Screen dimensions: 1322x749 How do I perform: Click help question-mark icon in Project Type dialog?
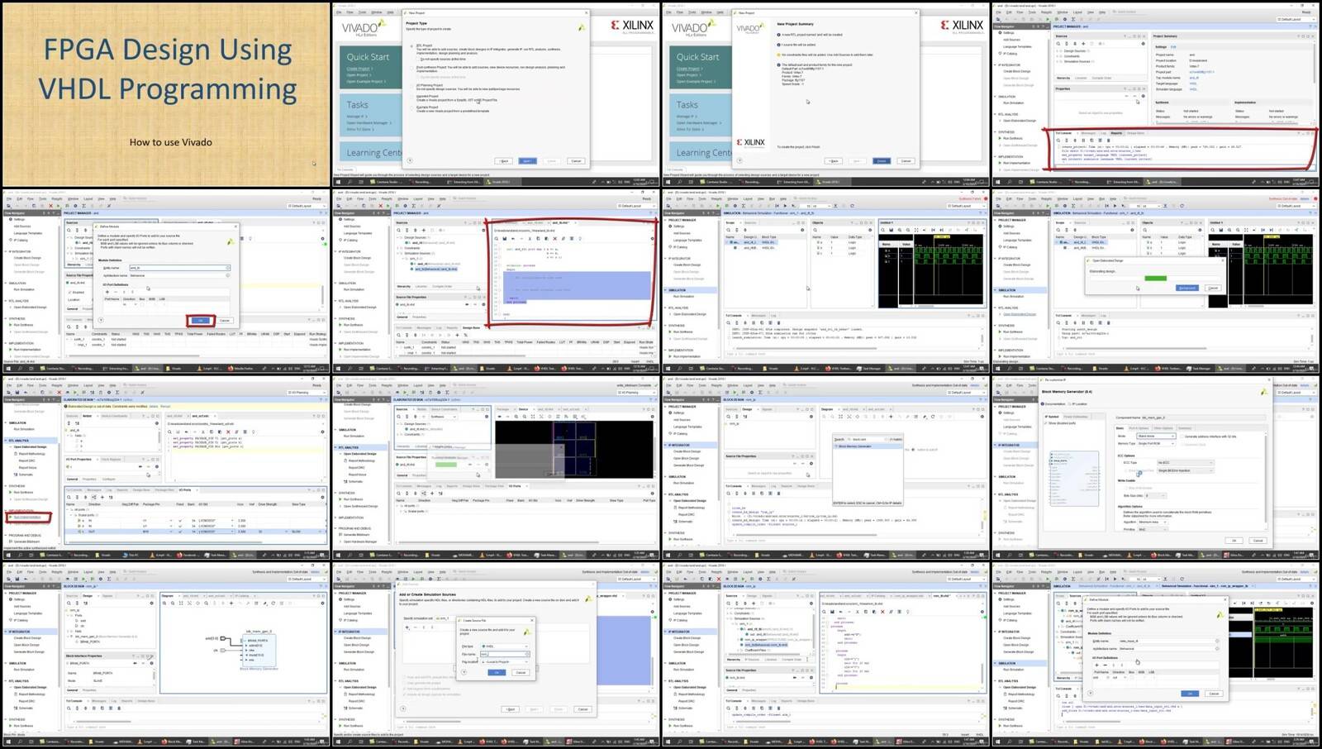410,160
